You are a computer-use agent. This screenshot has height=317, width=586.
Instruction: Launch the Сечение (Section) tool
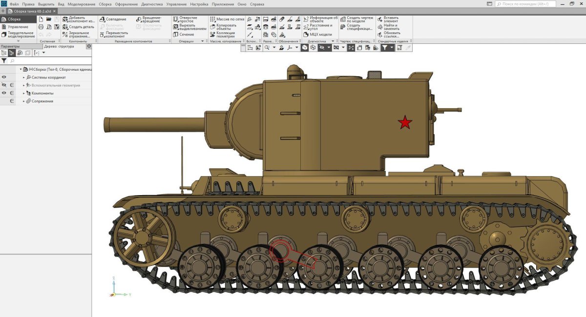click(187, 34)
